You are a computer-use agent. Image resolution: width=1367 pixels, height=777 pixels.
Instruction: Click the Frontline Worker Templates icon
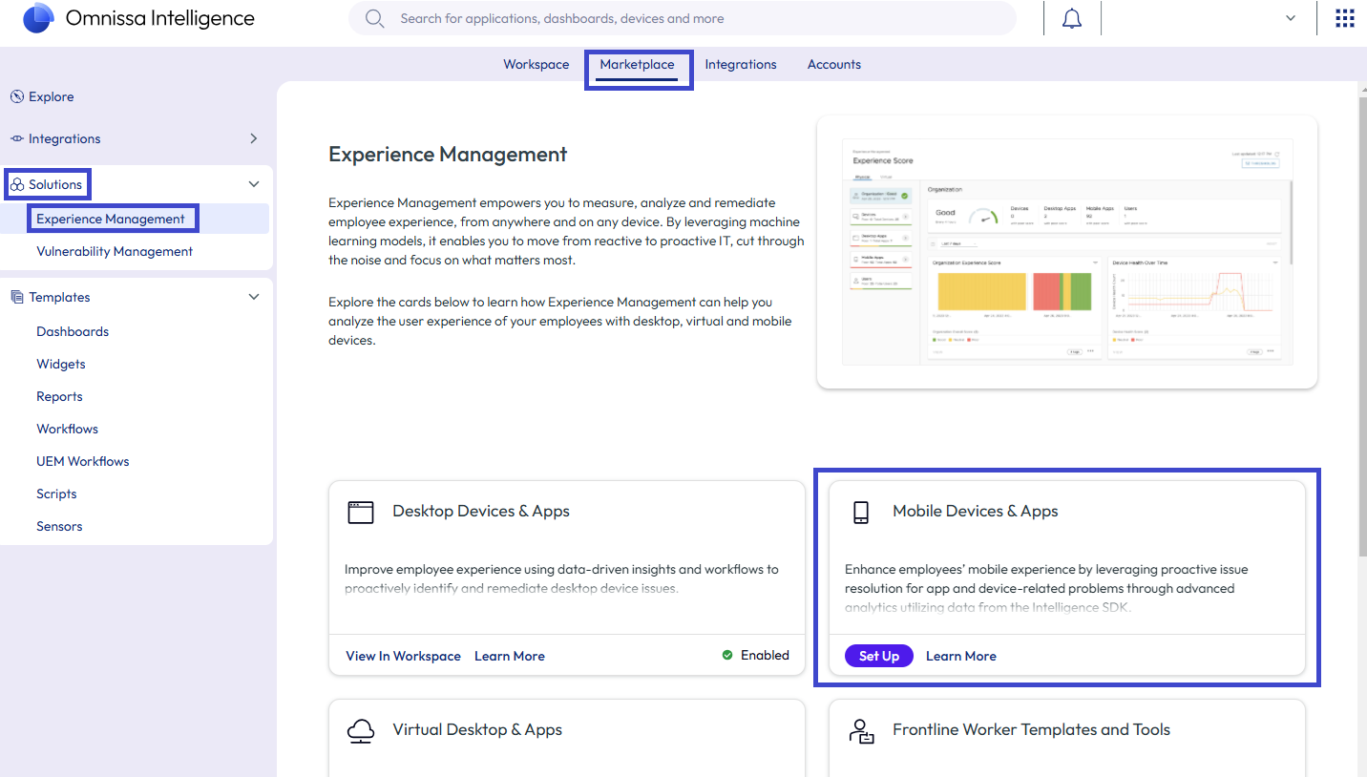[861, 731]
